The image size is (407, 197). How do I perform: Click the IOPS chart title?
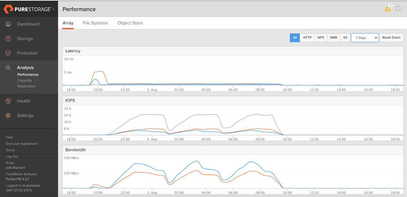click(70, 100)
